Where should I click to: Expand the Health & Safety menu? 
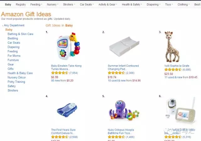tap(131, 5)
